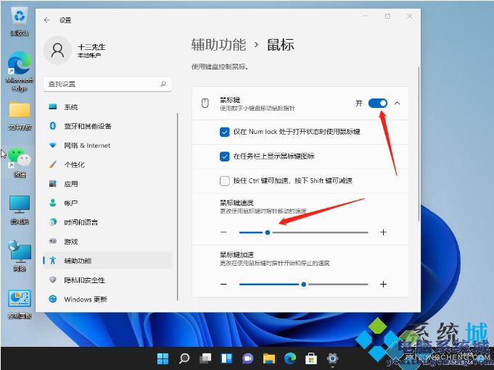Click the user avatar icon

click(x=57, y=50)
